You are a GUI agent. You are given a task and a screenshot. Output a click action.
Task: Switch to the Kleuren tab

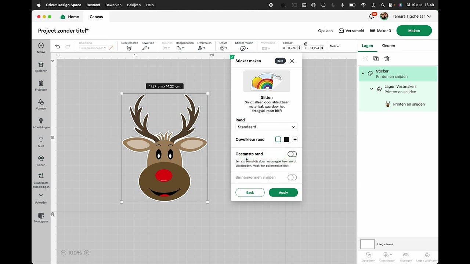click(388, 46)
